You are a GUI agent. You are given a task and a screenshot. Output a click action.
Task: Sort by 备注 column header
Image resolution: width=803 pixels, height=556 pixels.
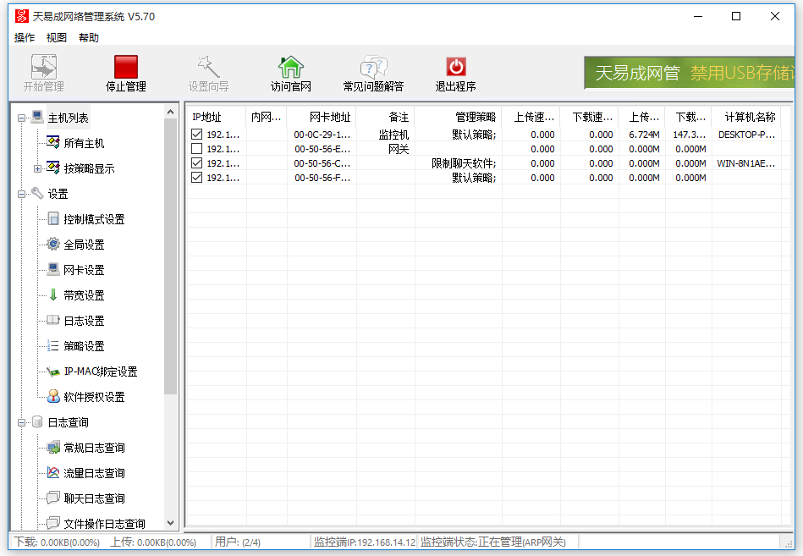click(x=386, y=117)
